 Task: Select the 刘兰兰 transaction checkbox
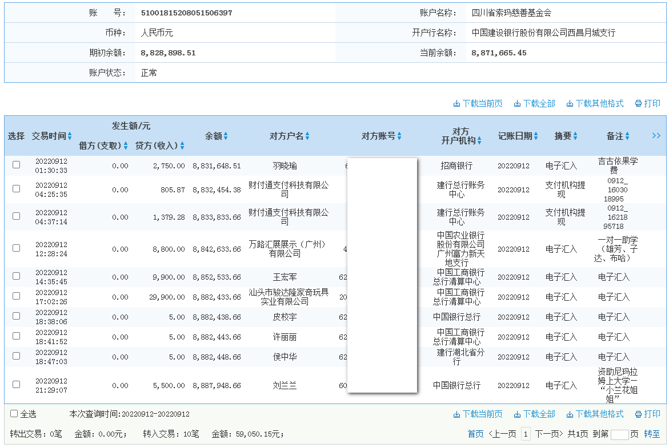point(16,385)
